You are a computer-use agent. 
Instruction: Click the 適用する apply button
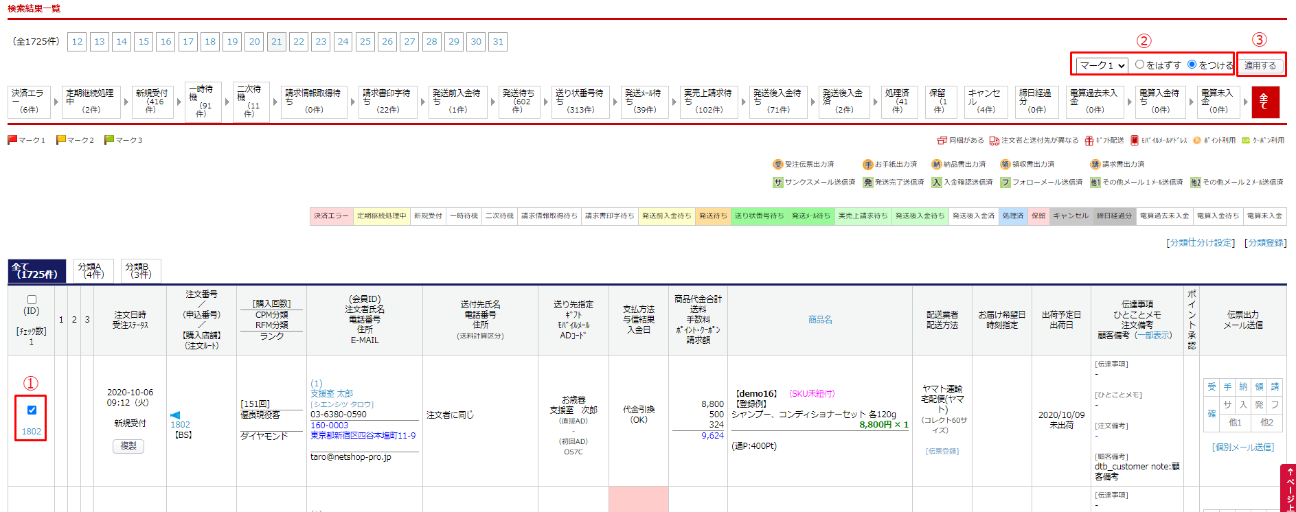point(1260,65)
